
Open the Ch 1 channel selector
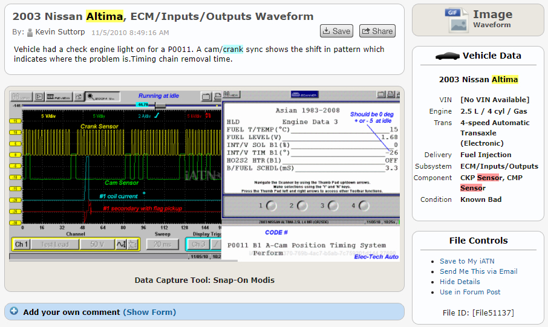(x=21, y=244)
